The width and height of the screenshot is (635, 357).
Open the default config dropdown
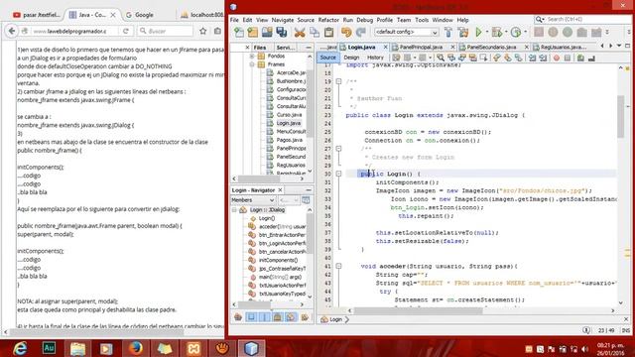[406, 32]
